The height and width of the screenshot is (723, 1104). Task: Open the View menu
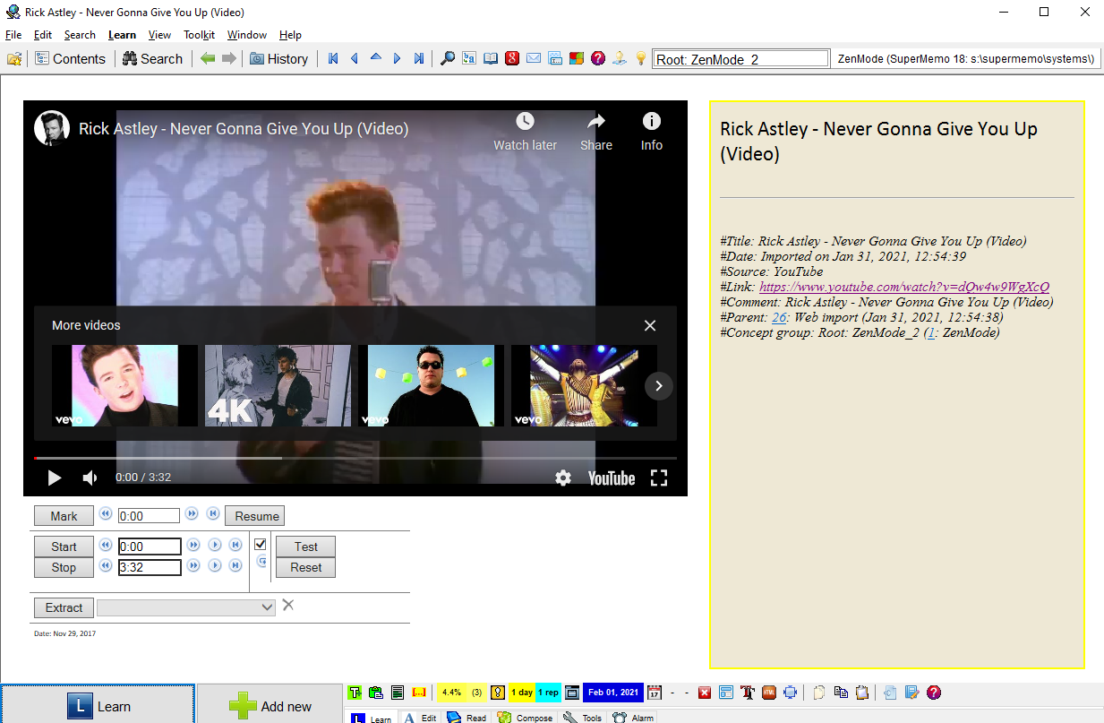tap(159, 35)
